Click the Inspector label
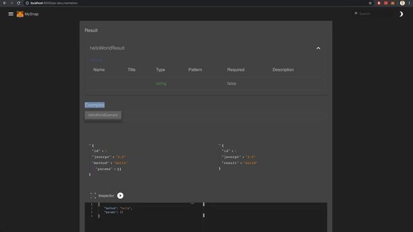Image resolution: width=413 pixels, height=232 pixels. (106, 196)
